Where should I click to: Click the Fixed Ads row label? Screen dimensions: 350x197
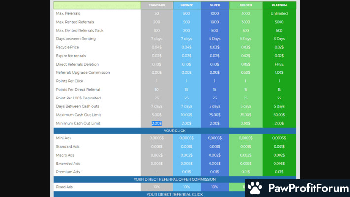pos(66,187)
